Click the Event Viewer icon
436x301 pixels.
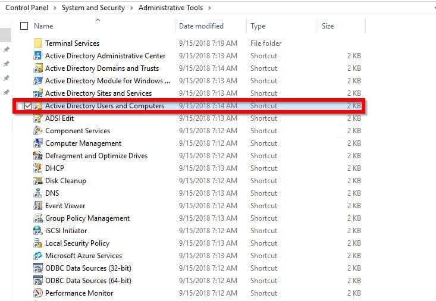pyautogui.click(x=38, y=206)
